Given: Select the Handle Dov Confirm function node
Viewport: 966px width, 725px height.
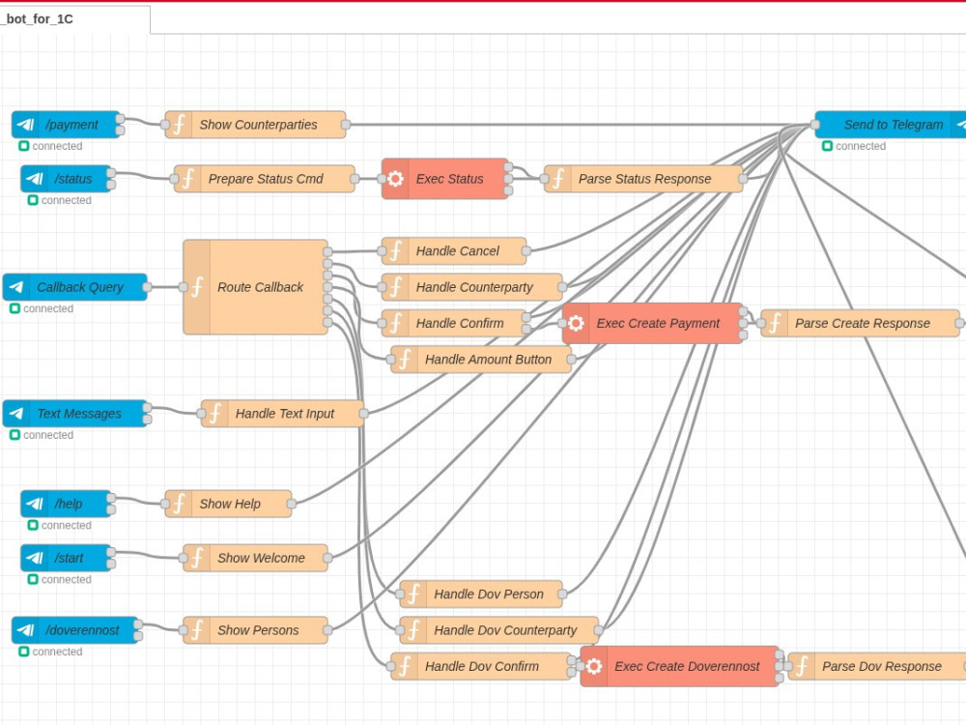Looking at the screenshot, I should point(481,666).
